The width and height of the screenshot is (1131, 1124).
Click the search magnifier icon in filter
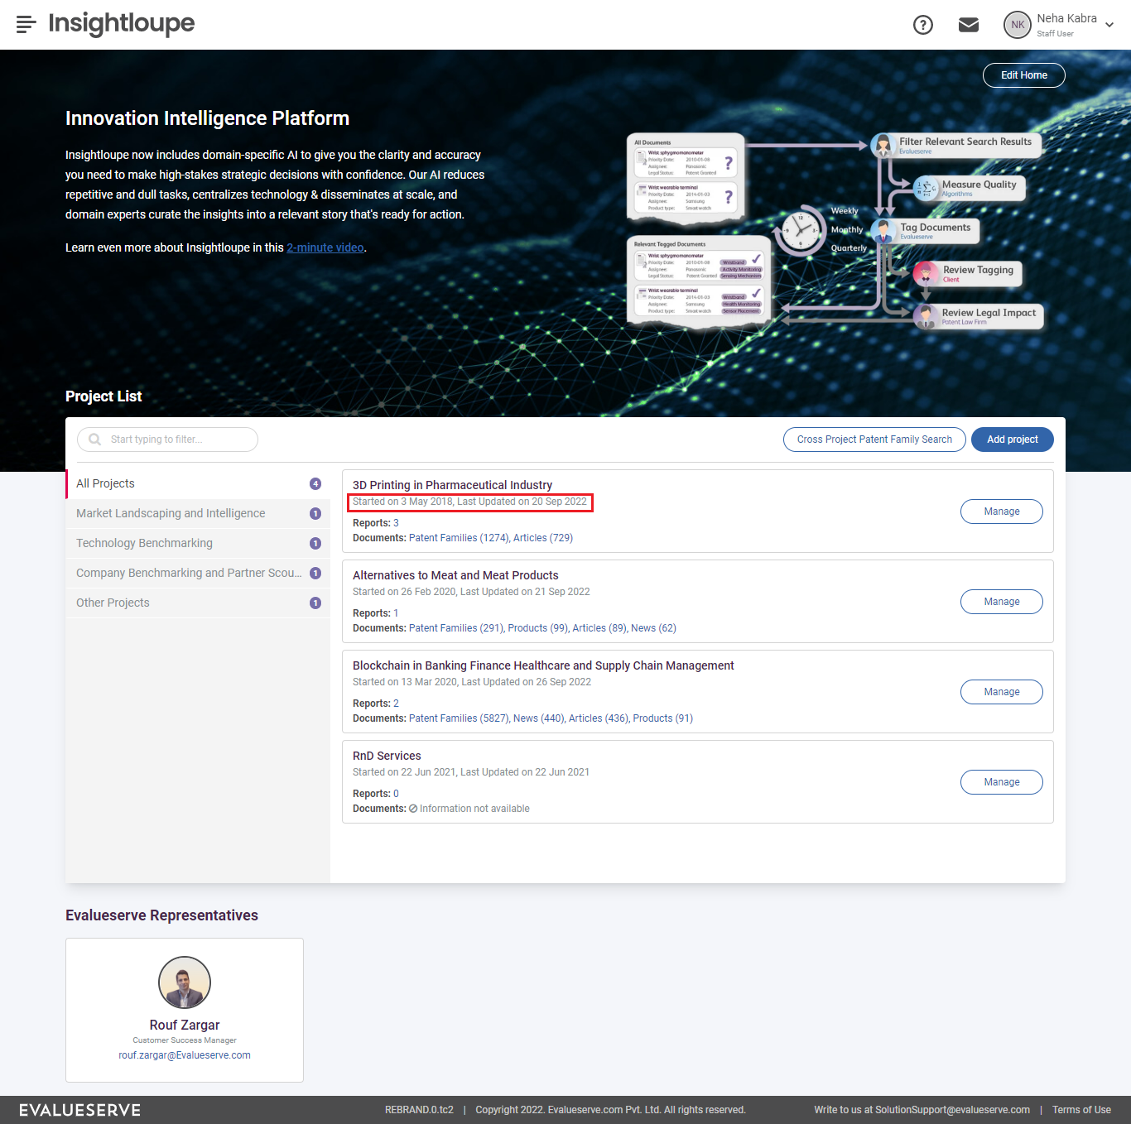(95, 440)
